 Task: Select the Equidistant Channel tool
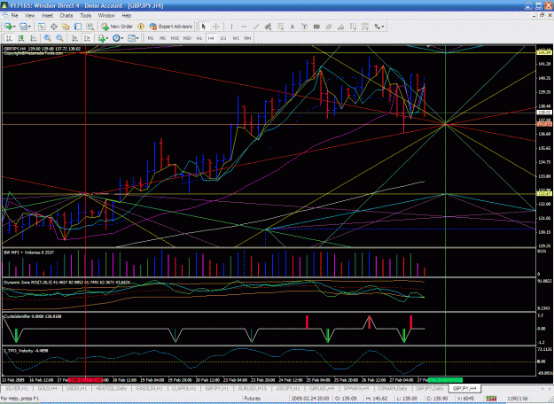pos(269,27)
